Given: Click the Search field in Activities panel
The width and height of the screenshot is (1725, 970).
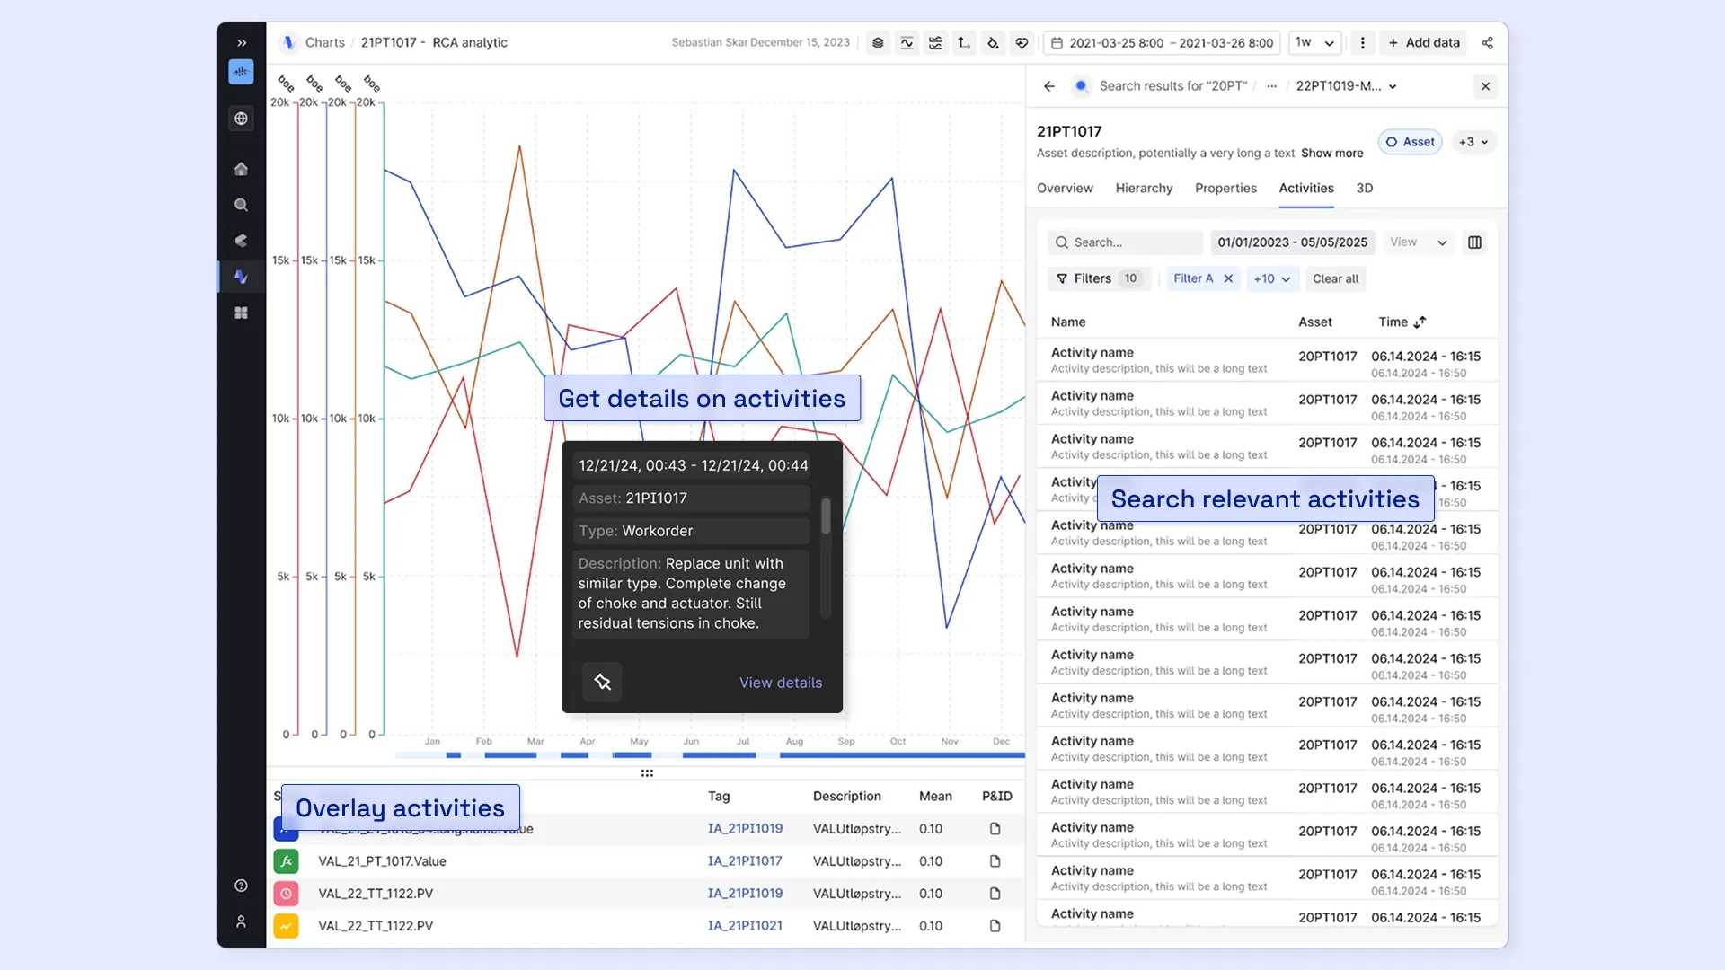Looking at the screenshot, I should pyautogui.click(x=1125, y=242).
